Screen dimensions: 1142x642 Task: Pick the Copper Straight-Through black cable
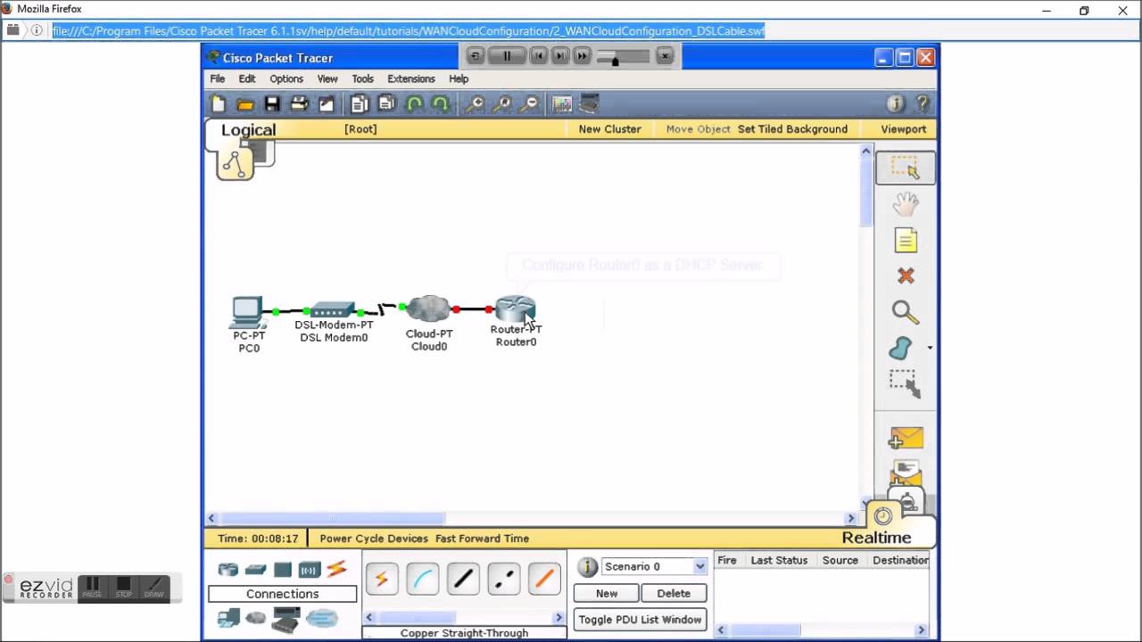pyautogui.click(x=463, y=580)
